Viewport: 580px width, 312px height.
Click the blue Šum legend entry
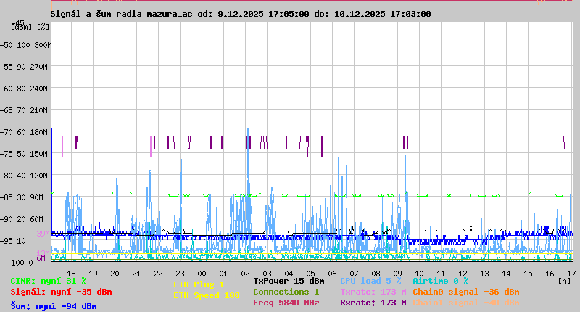coord(54,306)
